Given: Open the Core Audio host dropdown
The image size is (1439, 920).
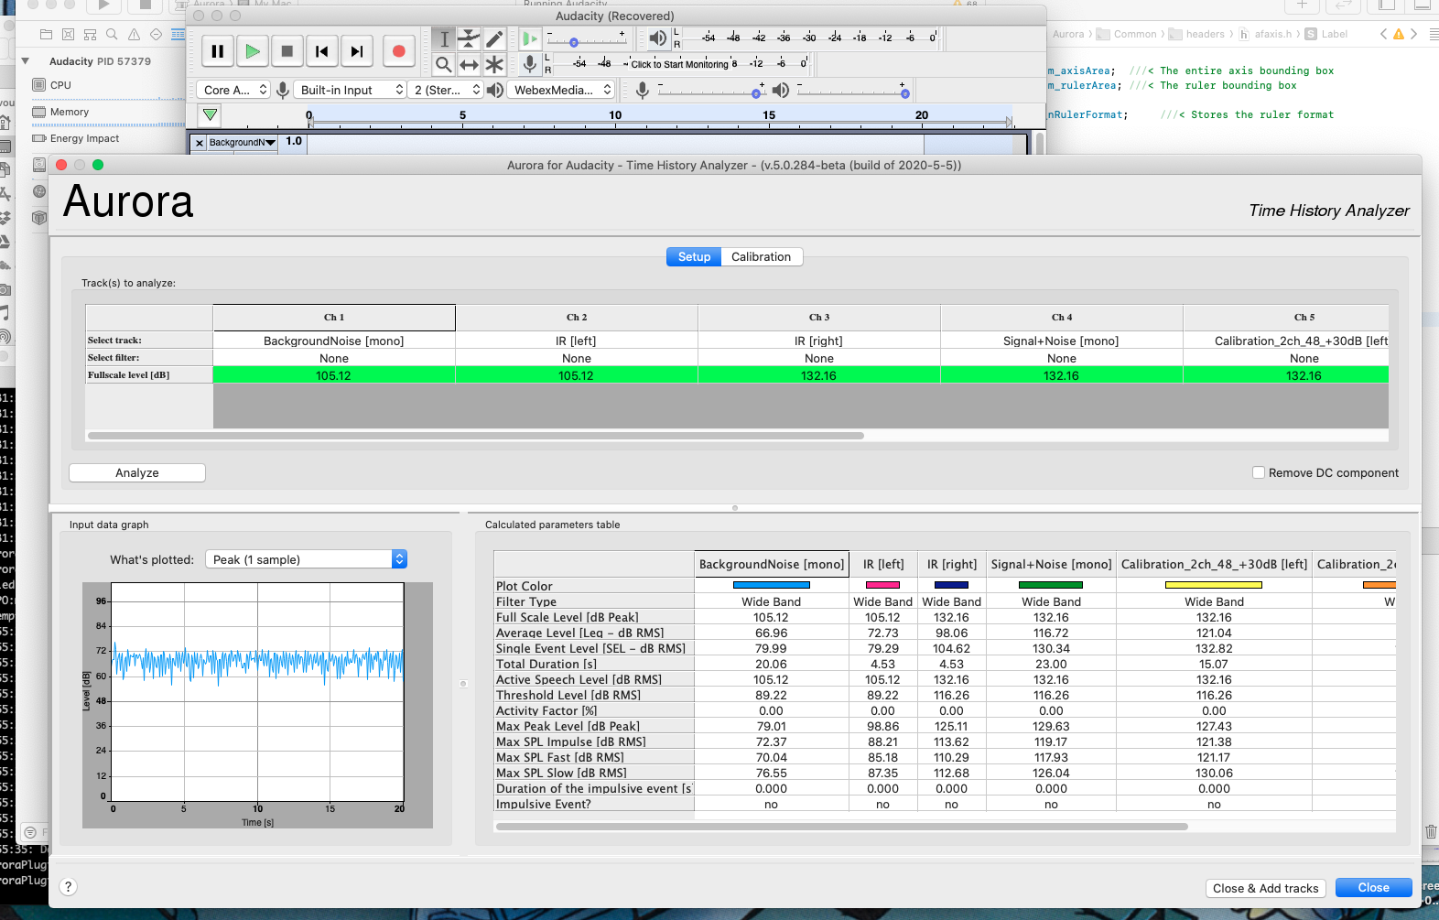Looking at the screenshot, I should pyautogui.click(x=233, y=90).
